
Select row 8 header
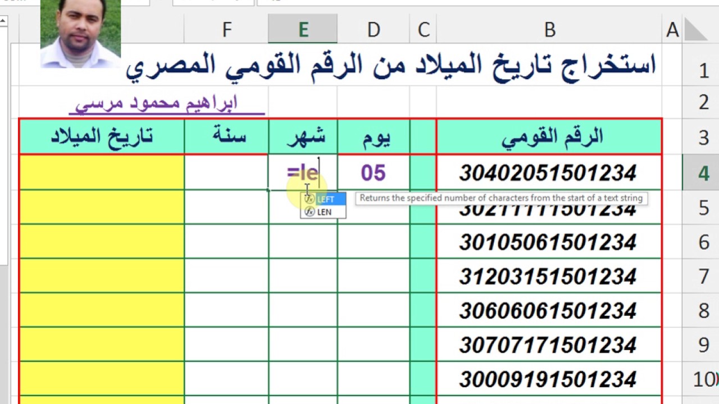[x=703, y=310]
